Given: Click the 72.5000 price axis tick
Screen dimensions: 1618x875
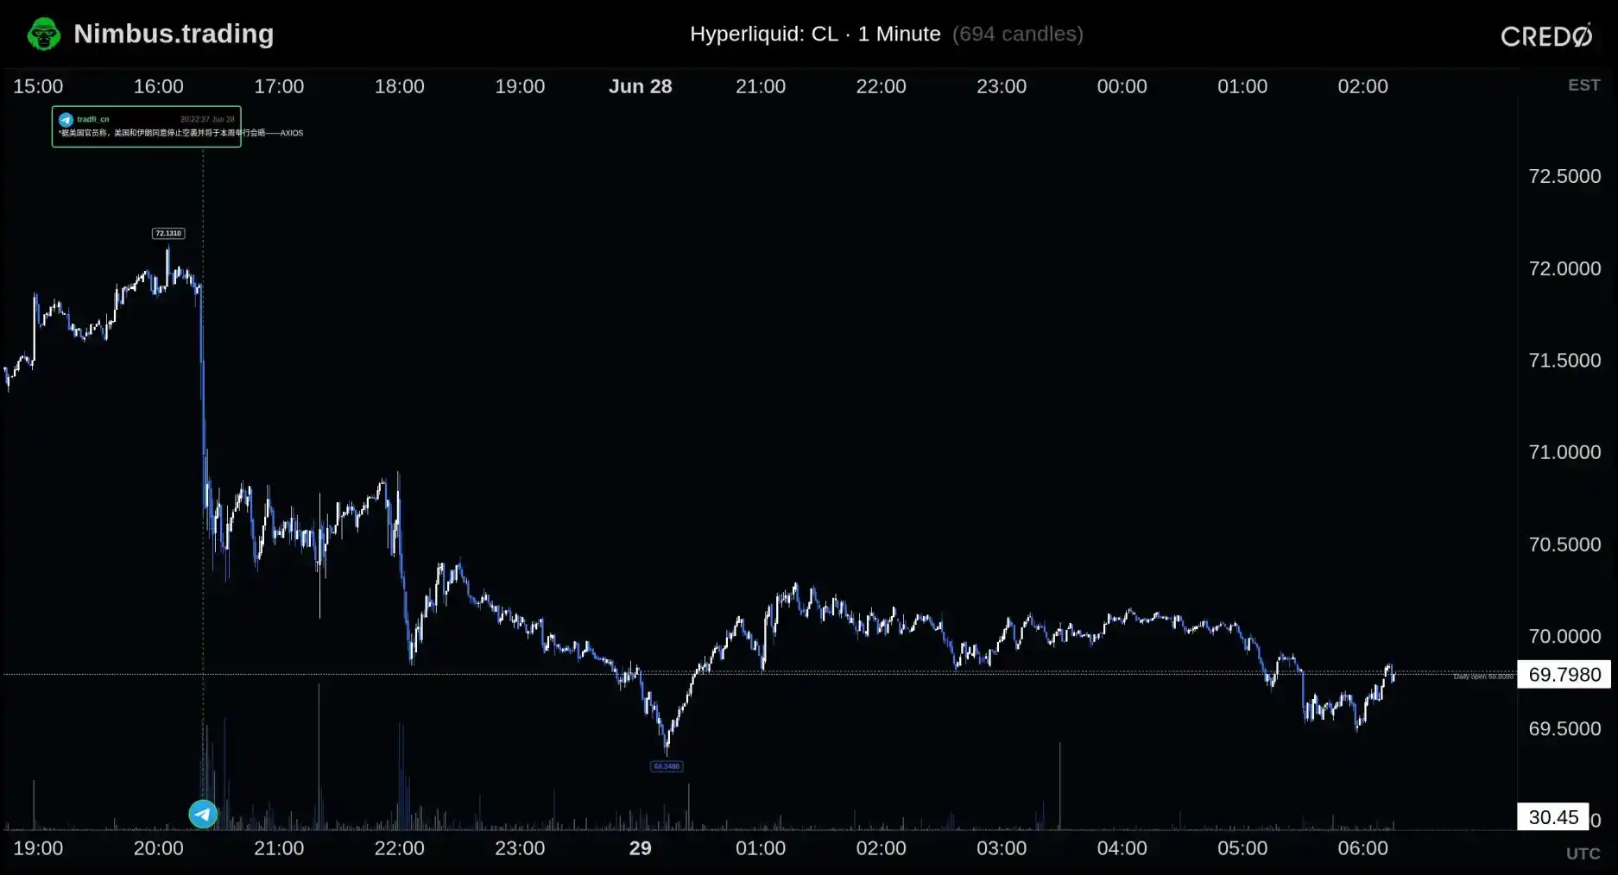Looking at the screenshot, I should click(1564, 176).
